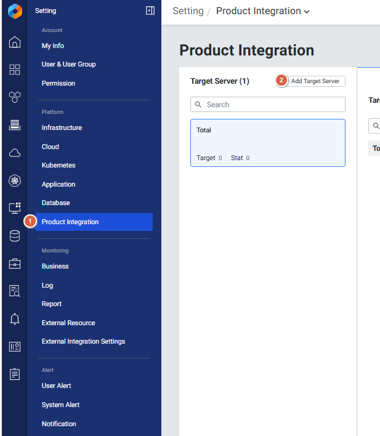Select the hexagon cluster topology icon

pos(15,97)
